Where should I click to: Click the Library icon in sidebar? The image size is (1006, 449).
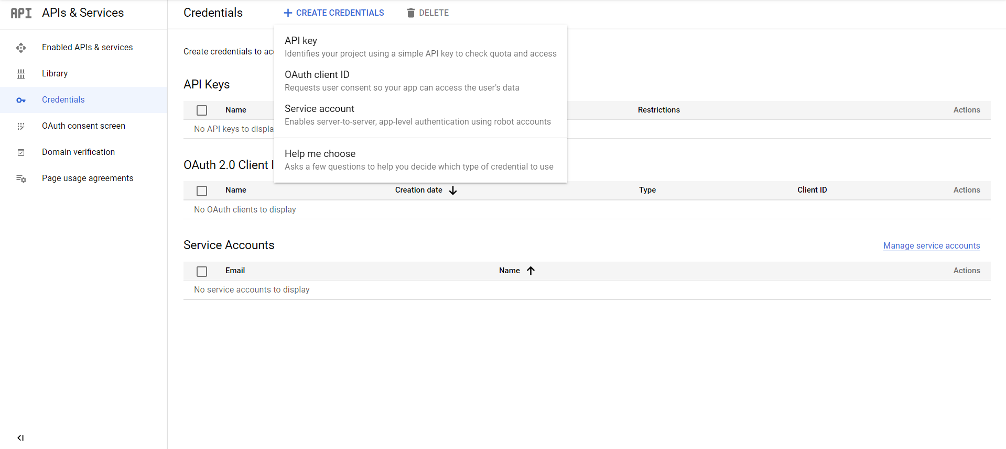(21, 74)
